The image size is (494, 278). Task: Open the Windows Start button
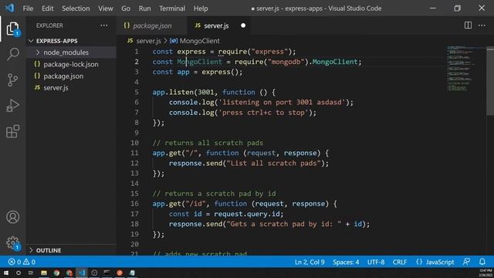click(x=6, y=273)
